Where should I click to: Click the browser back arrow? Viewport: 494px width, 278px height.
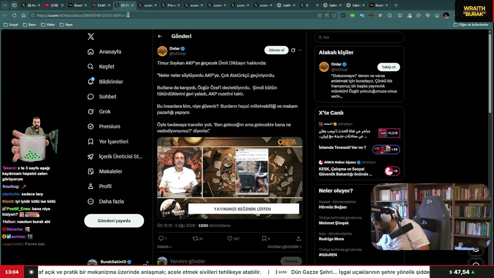[x=5, y=15]
